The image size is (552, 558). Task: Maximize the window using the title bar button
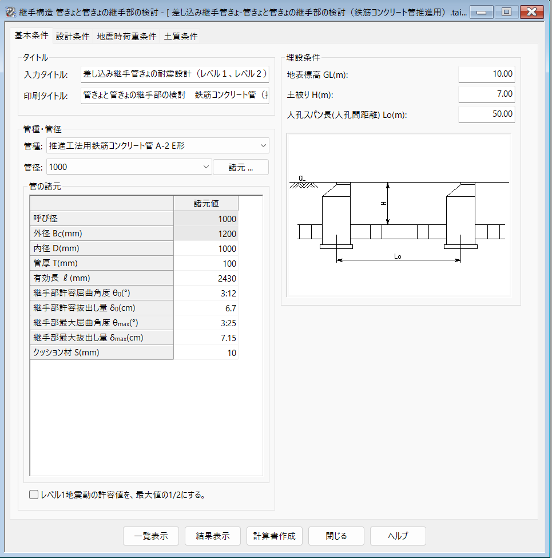[506, 11]
